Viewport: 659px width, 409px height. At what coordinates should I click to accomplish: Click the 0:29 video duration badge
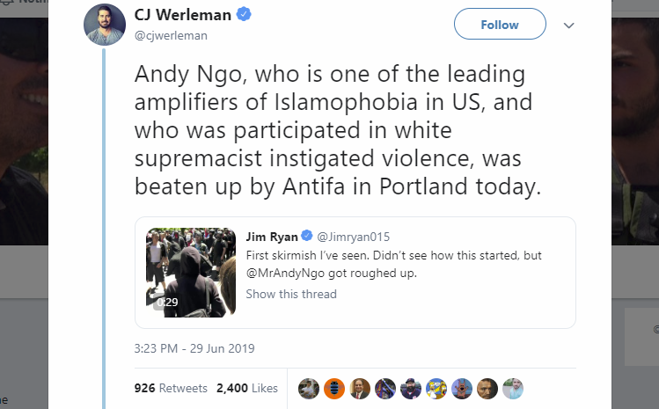(x=167, y=302)
